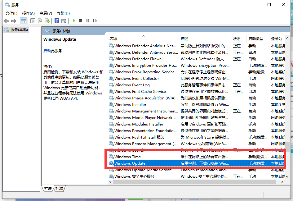Click the services window title gear icon
Viewport: 293px width, 201px height.
[x=7, y=5]
